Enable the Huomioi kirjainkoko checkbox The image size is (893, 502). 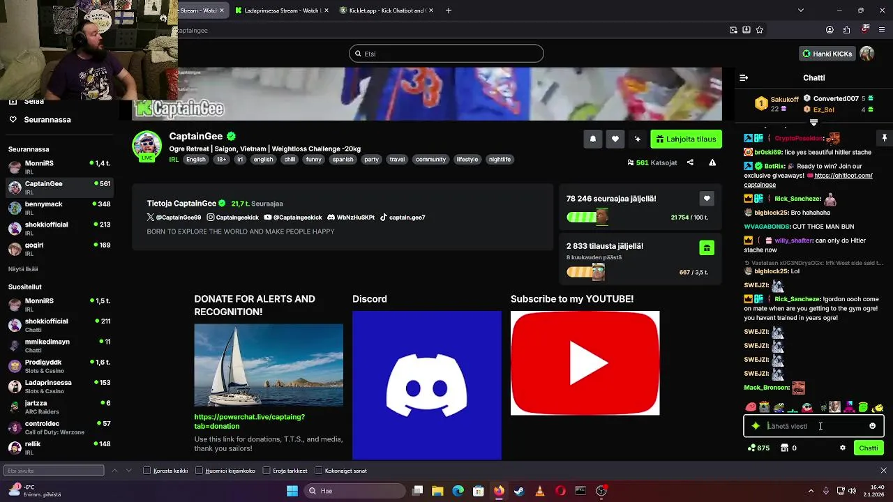[x=199, y=471]
